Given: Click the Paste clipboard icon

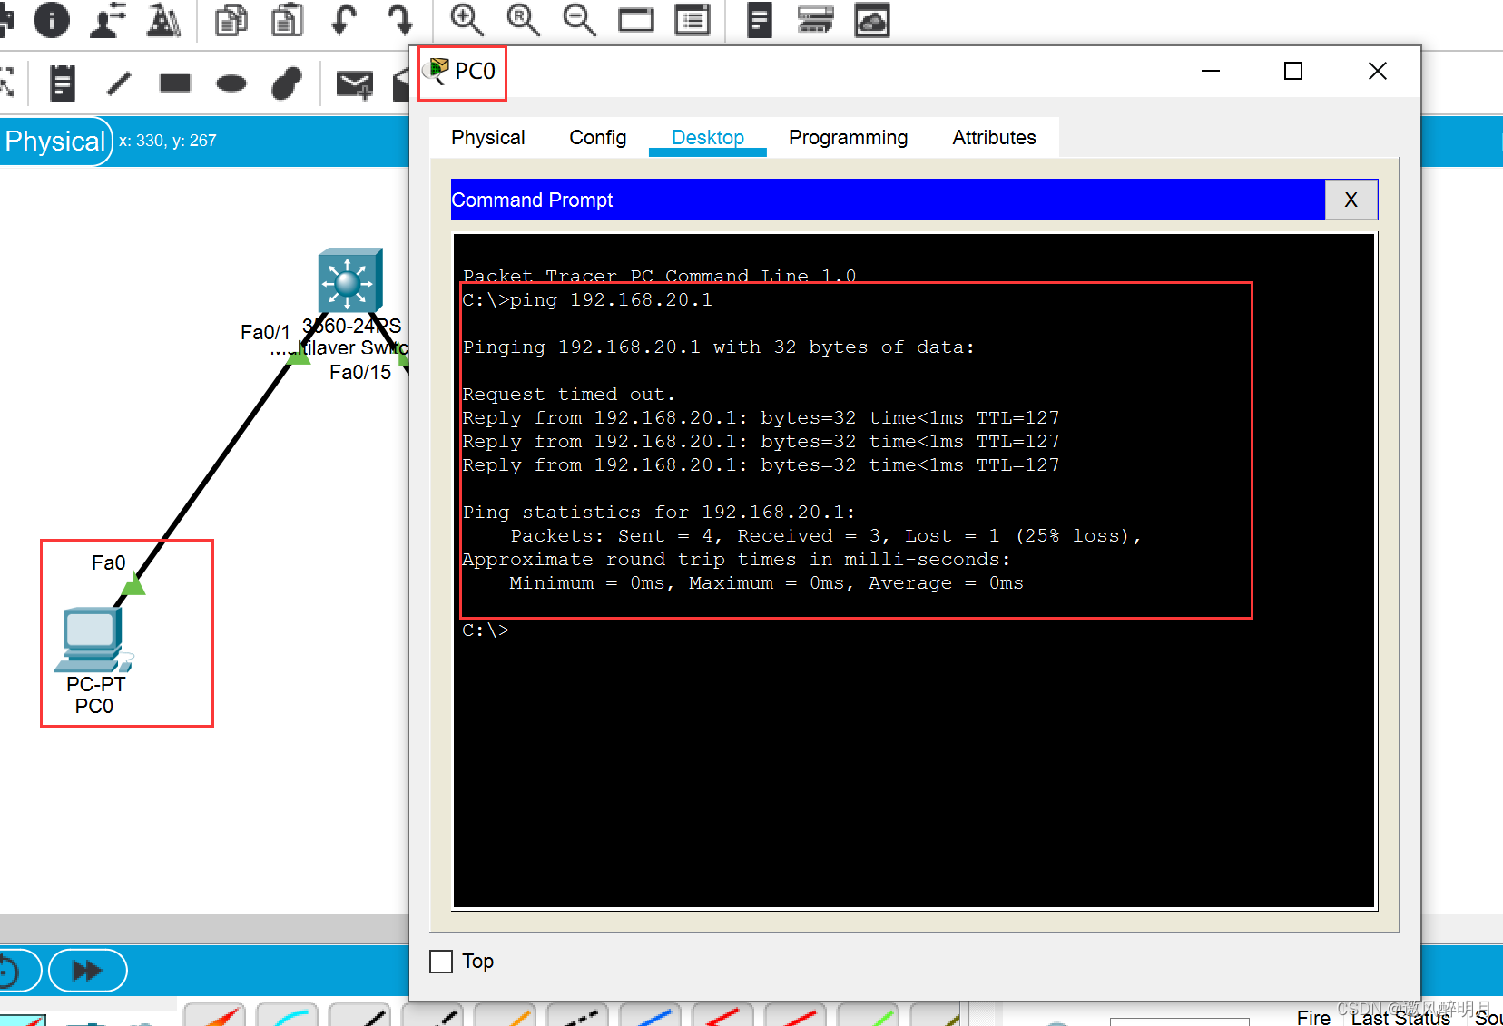Looking at the screenshot, I should coord(287,19).
